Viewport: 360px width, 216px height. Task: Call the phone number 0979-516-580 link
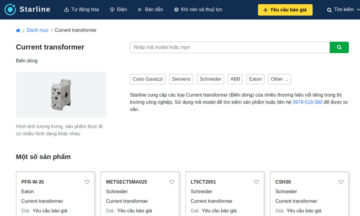(x=307, y=102)
